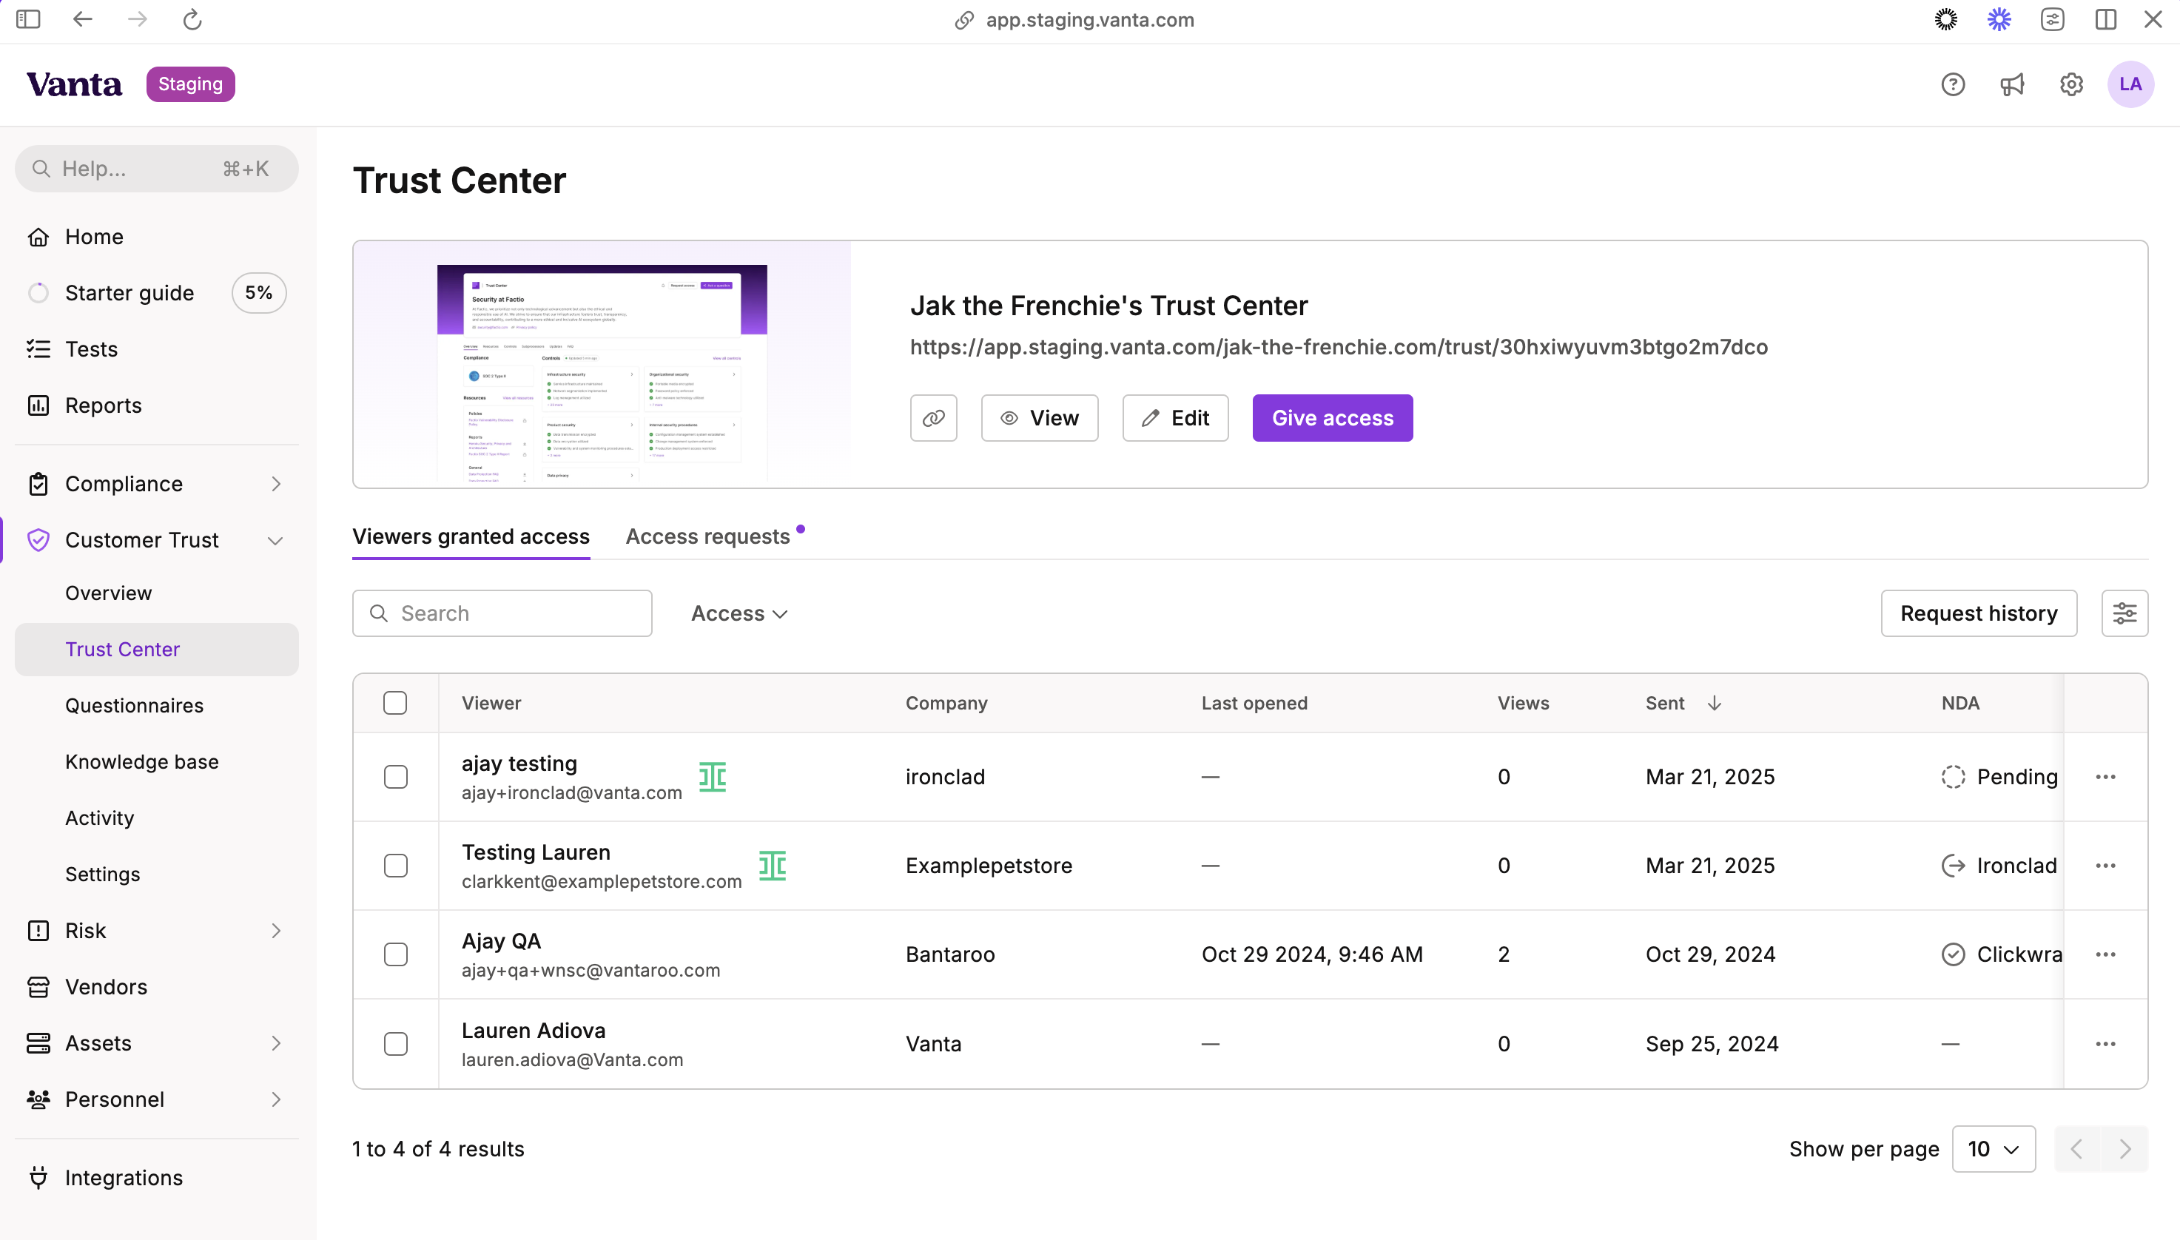Check the Testing Lauren row checkbox
The image size is (2180, 1240).
point(395,866)
